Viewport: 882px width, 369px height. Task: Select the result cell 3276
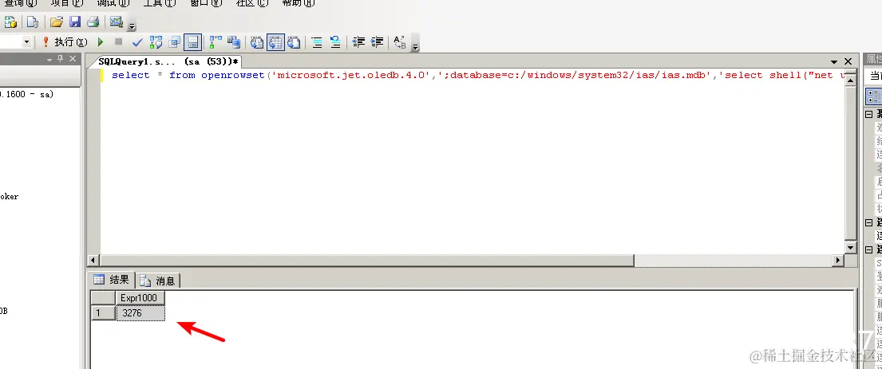140,313
